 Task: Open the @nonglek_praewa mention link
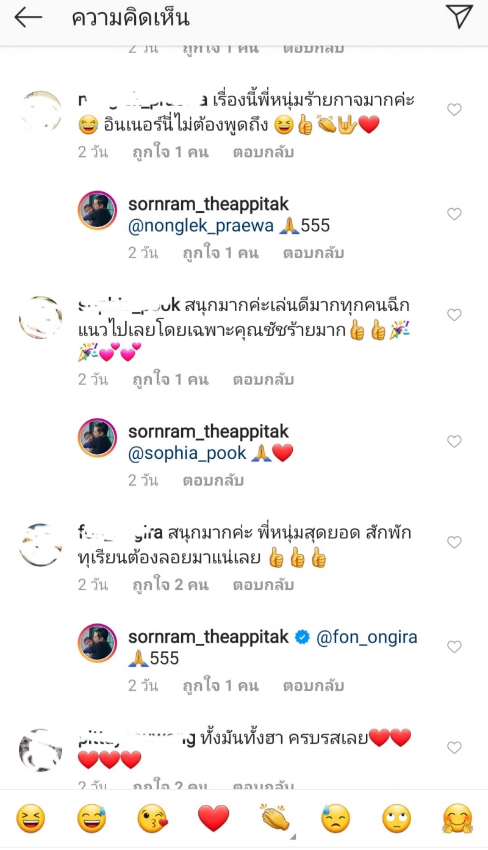pyautogui.click(x=201, y=226)
